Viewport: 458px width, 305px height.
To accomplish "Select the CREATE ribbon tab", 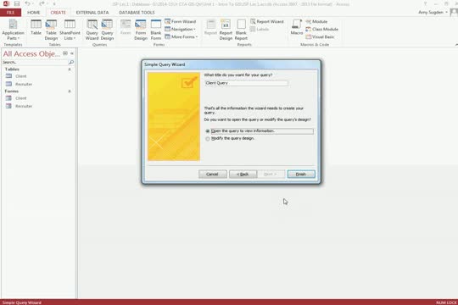I will [59, 13].
